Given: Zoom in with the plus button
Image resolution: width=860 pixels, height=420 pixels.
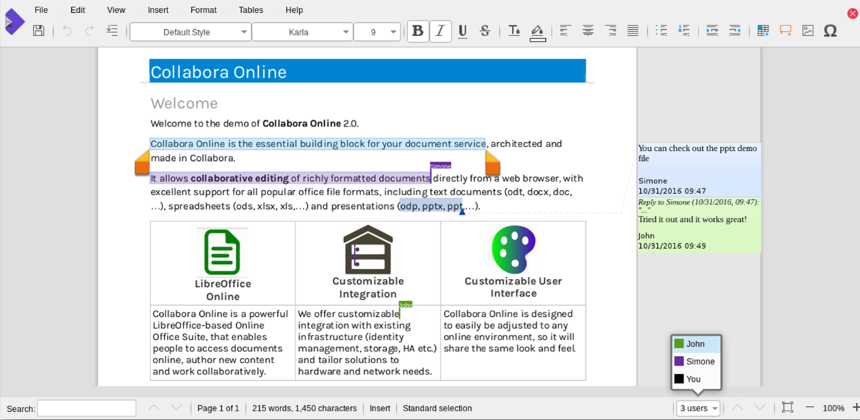Looking at the screenshot, I should coord(855,408).
